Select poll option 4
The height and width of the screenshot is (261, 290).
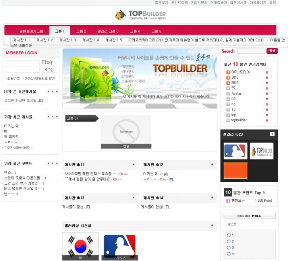point(229,254)
